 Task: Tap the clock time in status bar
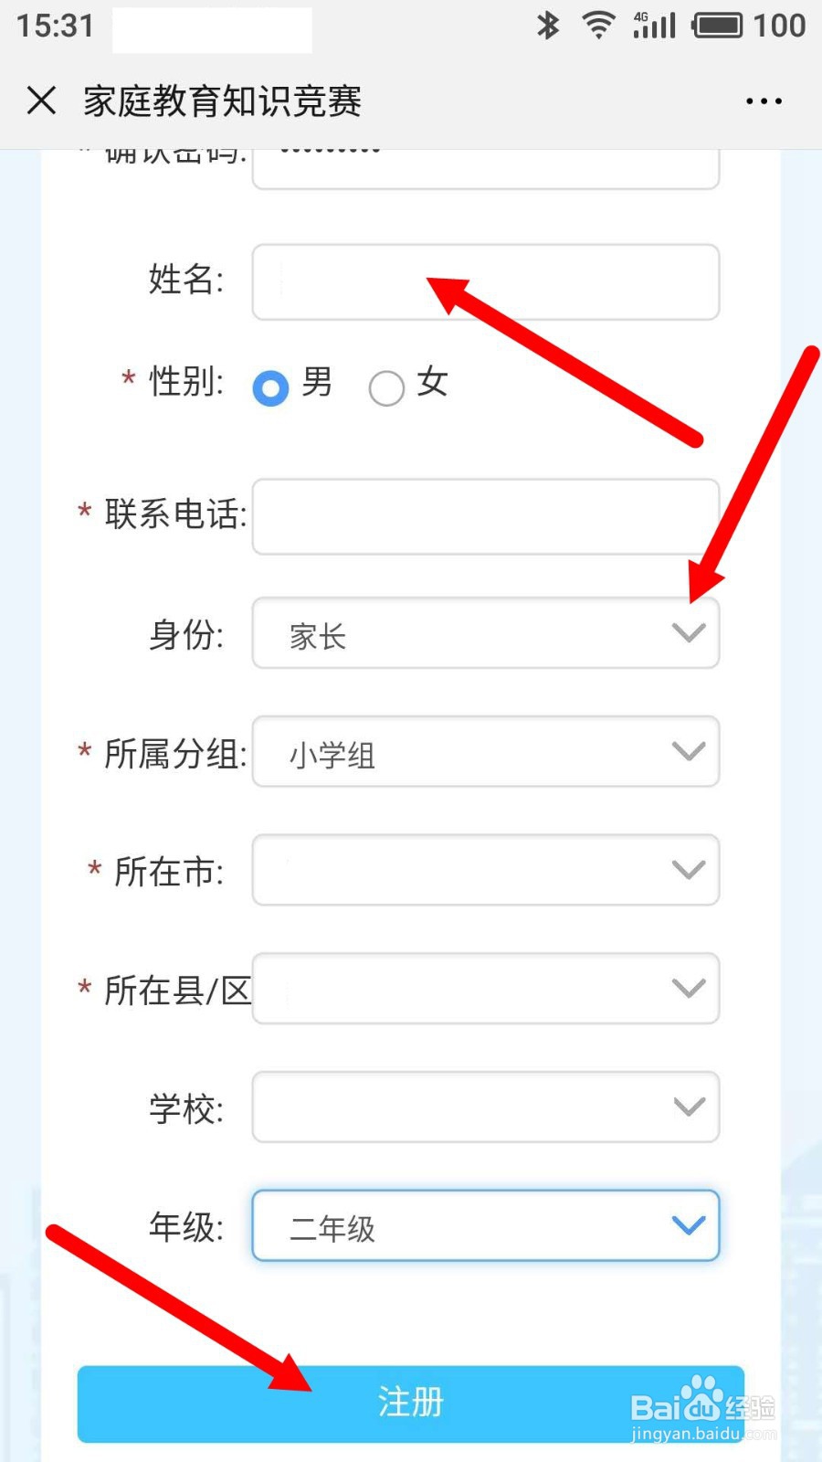click(x=56, y=26)
